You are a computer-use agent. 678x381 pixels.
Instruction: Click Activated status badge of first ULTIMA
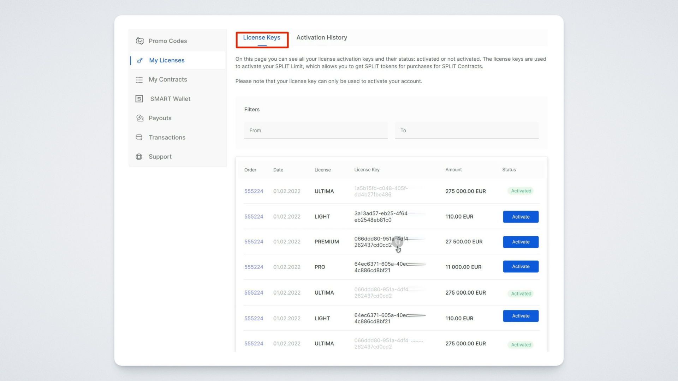click(521, 191)
